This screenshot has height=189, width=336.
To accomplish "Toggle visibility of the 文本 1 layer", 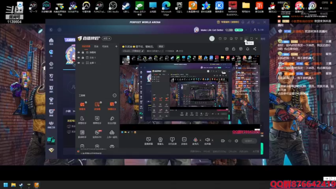I will click(x=79, y=58).
